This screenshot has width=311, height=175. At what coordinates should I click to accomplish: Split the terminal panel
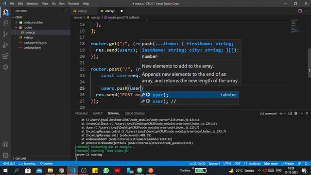tap(290, 113)
